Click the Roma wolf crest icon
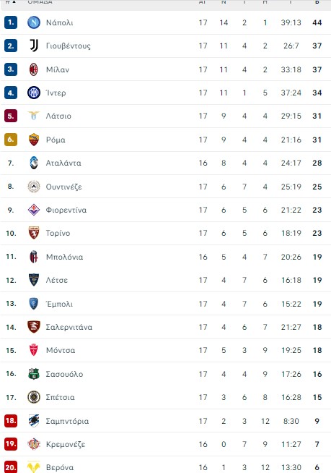Image resolution: width=331 pixels, height=473 pixels. [34, 140]
